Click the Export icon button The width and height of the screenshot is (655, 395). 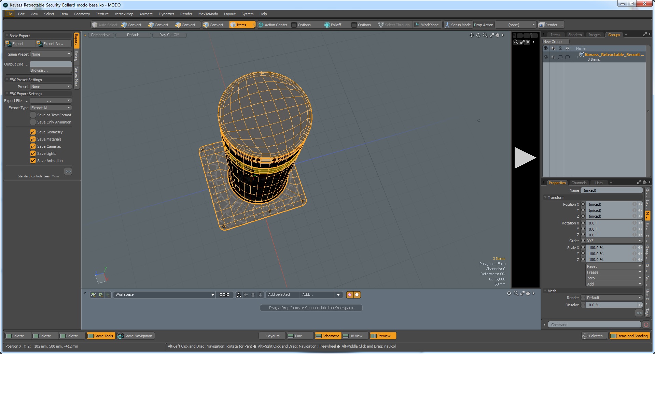[19, 44]
